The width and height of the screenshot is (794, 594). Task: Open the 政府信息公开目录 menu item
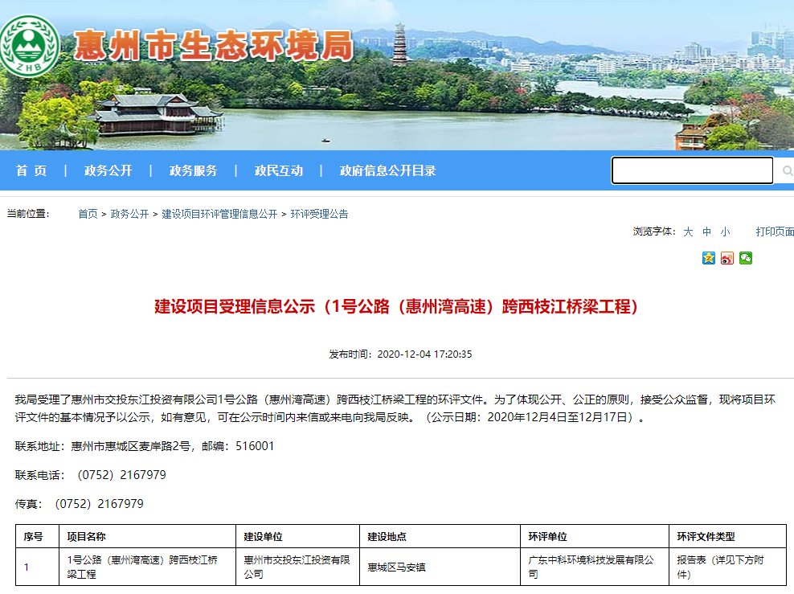[x=387, y=170]
